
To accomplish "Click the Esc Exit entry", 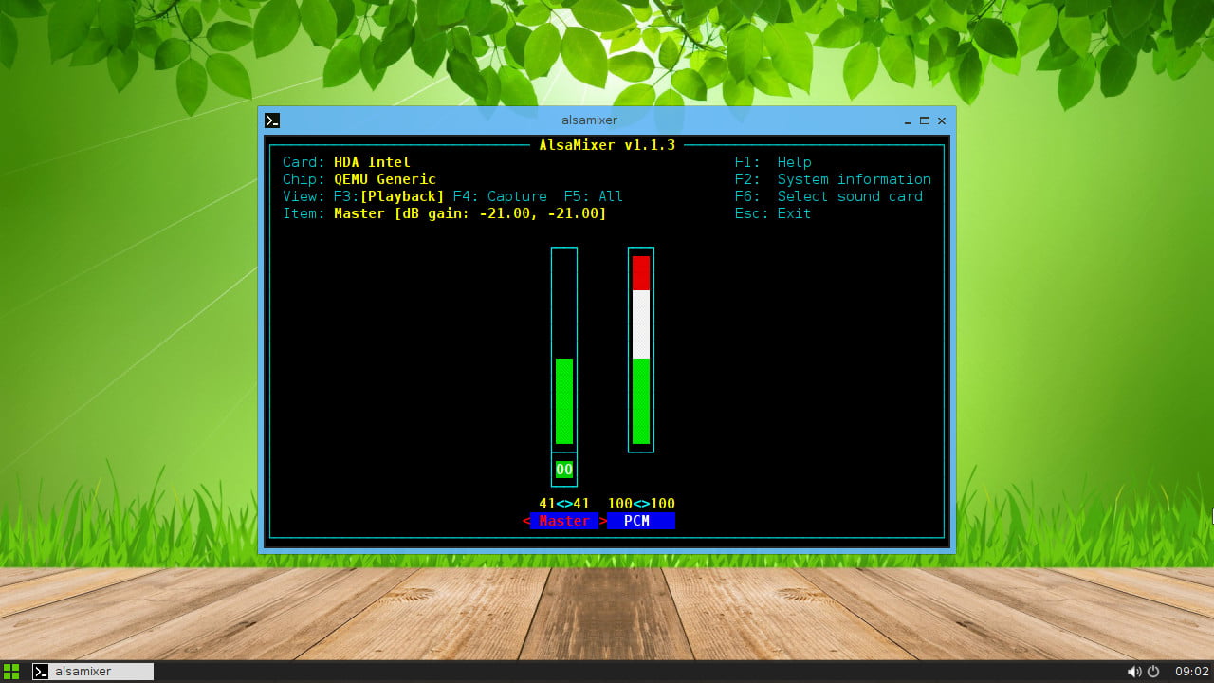I will click(773, 213).
